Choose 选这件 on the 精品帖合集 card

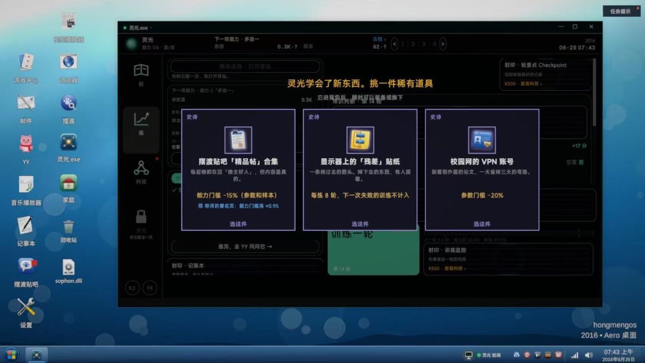pos(238,224)
